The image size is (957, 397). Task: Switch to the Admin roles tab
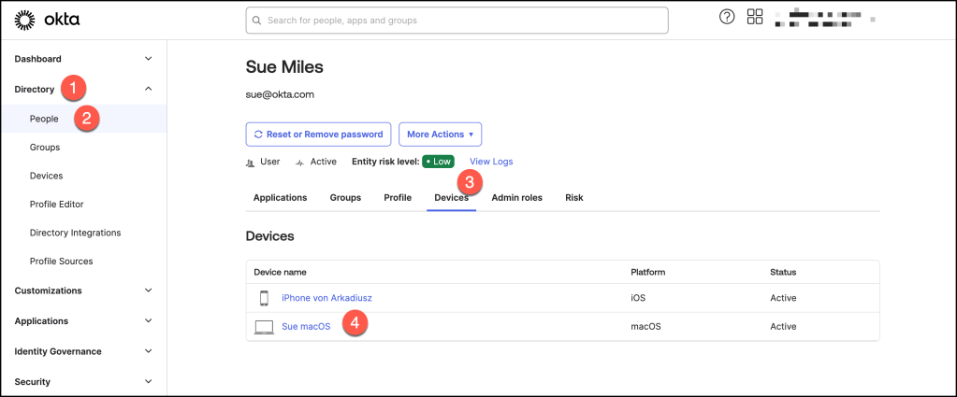coord(516,198)
